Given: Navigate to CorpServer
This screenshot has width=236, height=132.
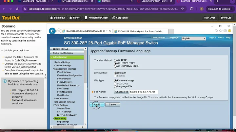Looking at the screenshot, I should coord(120,18).
